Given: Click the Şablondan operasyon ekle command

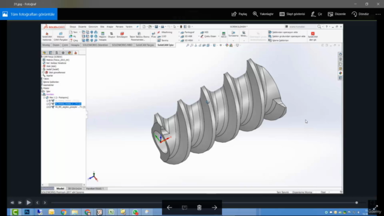Looking at the screenshot, I should click(x=283, y=32).
